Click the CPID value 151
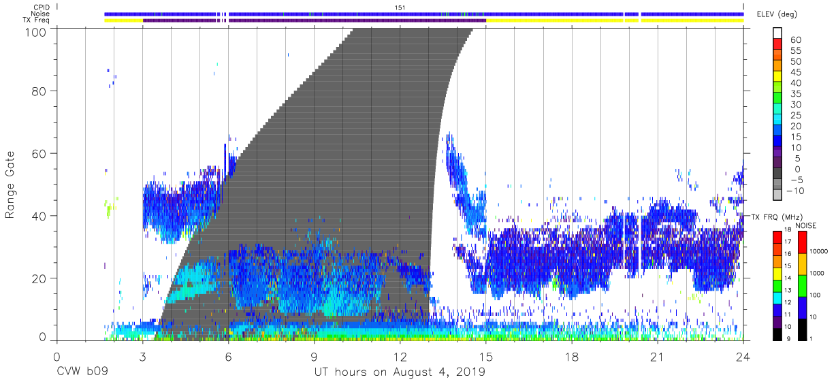Screen dimensions: 836x386 coord(400,7)
